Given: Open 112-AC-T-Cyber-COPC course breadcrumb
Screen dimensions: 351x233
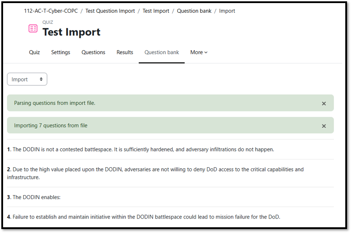Looking at the screenshot, I should coord(51,11).
